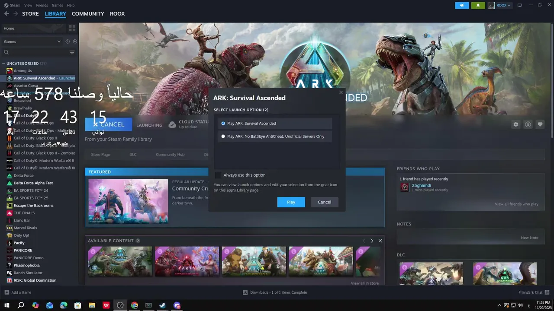
Task: Enable Always use this option checkbox
Action: [x=218, y=175]
